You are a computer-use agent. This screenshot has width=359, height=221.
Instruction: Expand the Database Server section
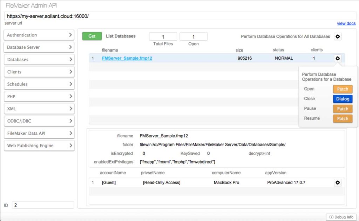39,47
